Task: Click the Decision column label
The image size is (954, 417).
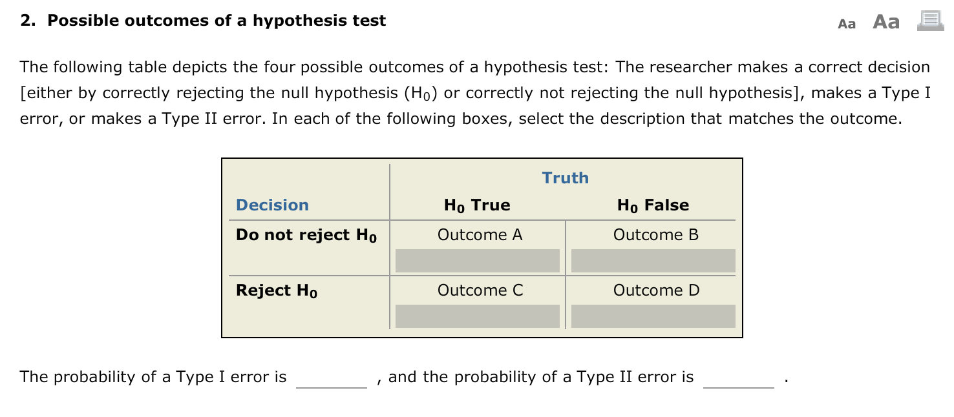Action: coord(271,205)
